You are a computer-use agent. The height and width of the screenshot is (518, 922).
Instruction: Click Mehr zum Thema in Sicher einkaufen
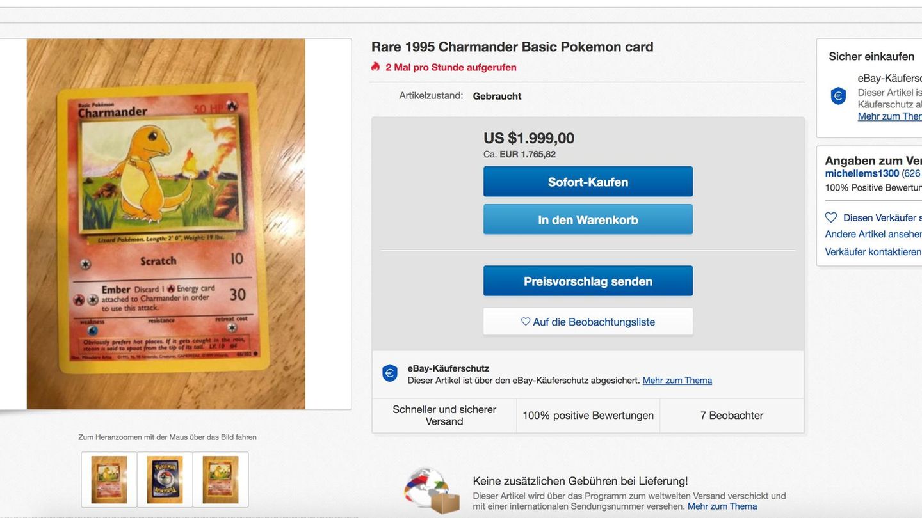pos(889,116)
